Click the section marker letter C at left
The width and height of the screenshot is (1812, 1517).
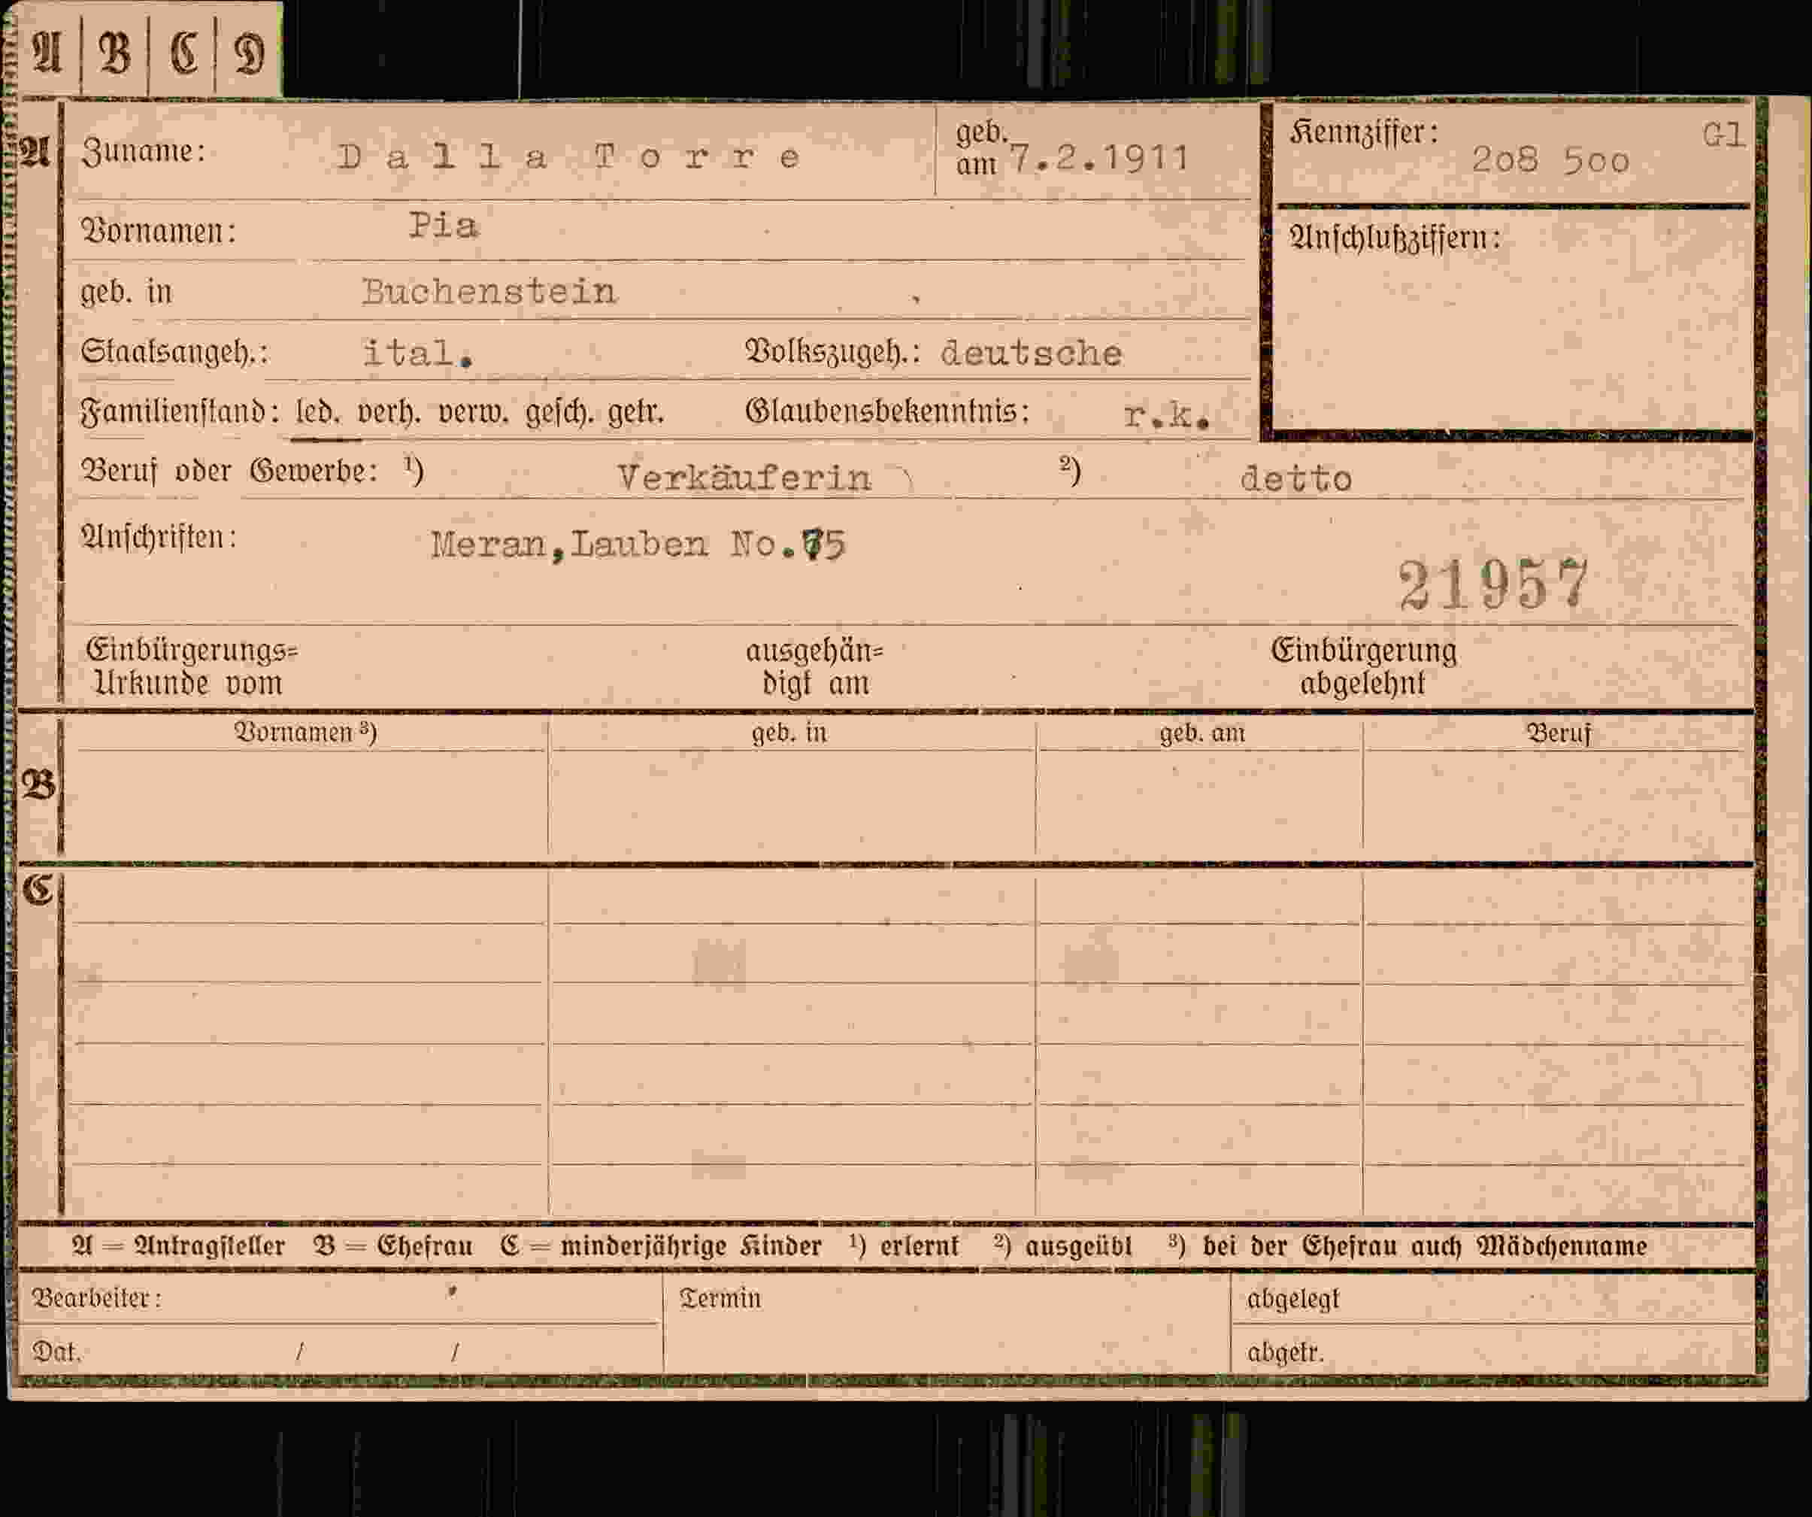pos(38,890)
